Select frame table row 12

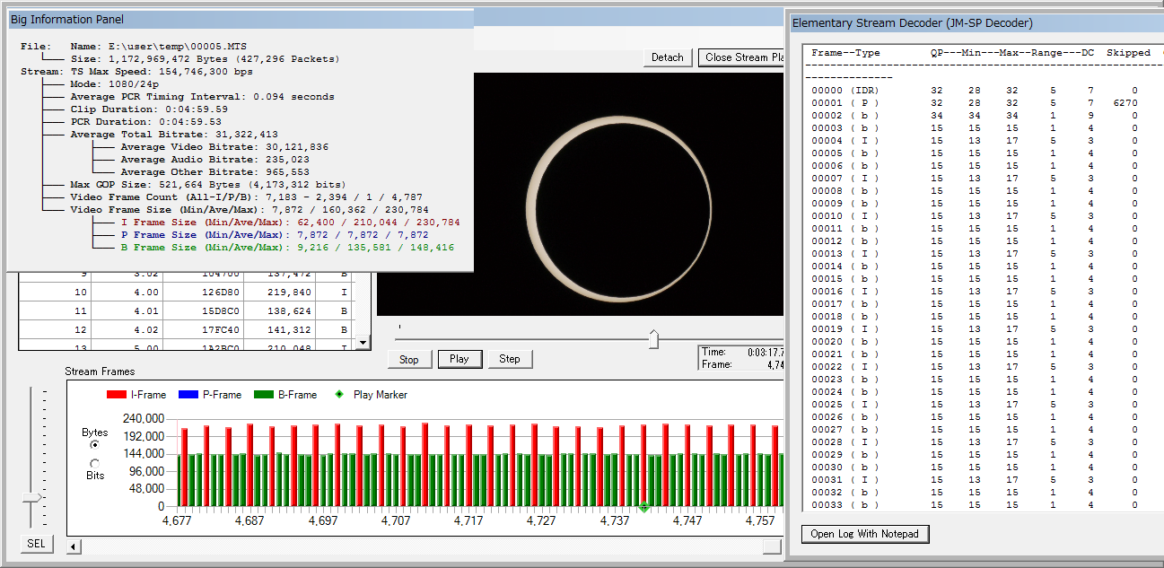pyautogui.click(x=186, y=330)
